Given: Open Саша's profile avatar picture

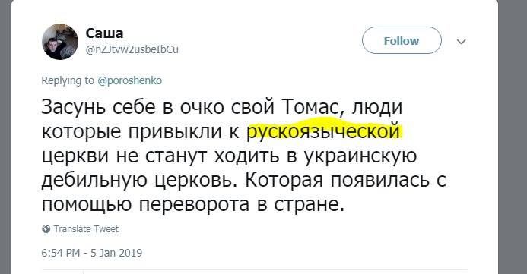Looking at the screenshot, I should tap(60, 42).
